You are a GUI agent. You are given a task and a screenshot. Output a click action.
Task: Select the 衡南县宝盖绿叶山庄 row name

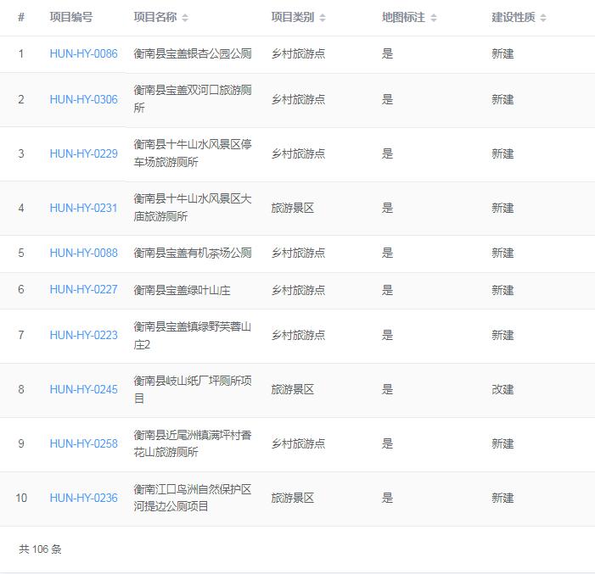pos(182,290)
